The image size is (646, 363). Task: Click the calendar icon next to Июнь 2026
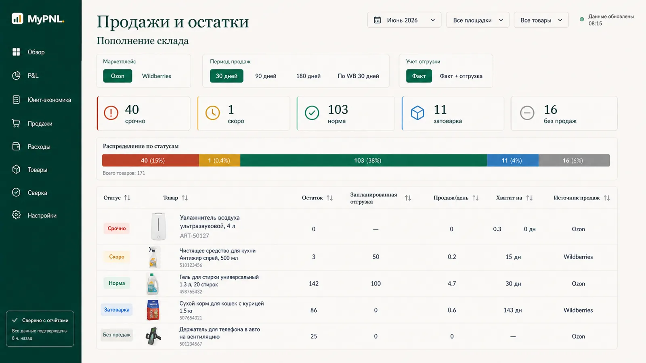pos(377,20)
